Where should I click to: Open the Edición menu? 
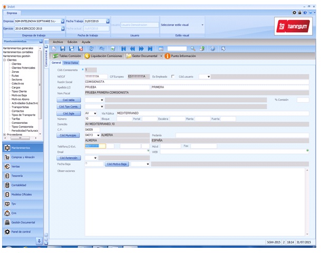(x=73, y=41)
